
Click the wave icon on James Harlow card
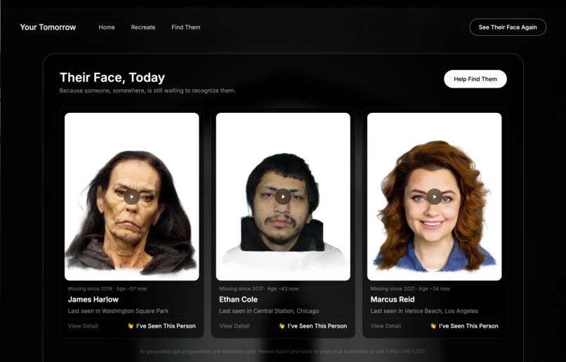tap(131, 326)
